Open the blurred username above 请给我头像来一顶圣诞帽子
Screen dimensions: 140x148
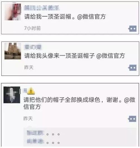point(33,47)
